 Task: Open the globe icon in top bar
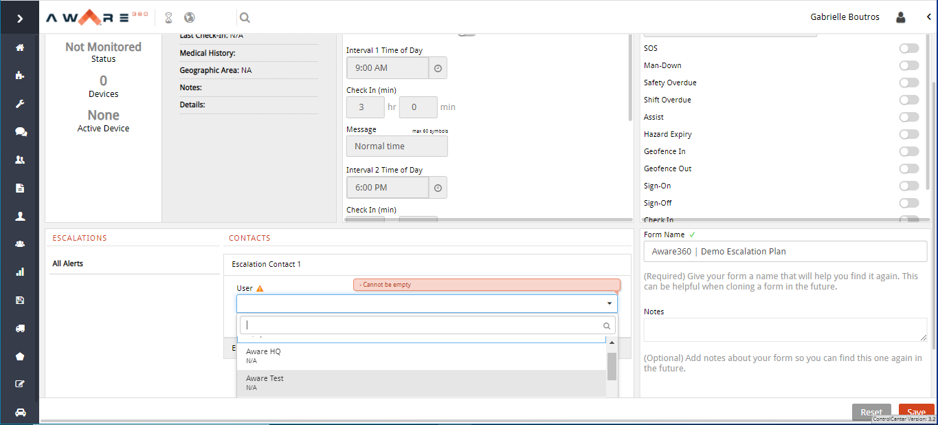[189, 17]
